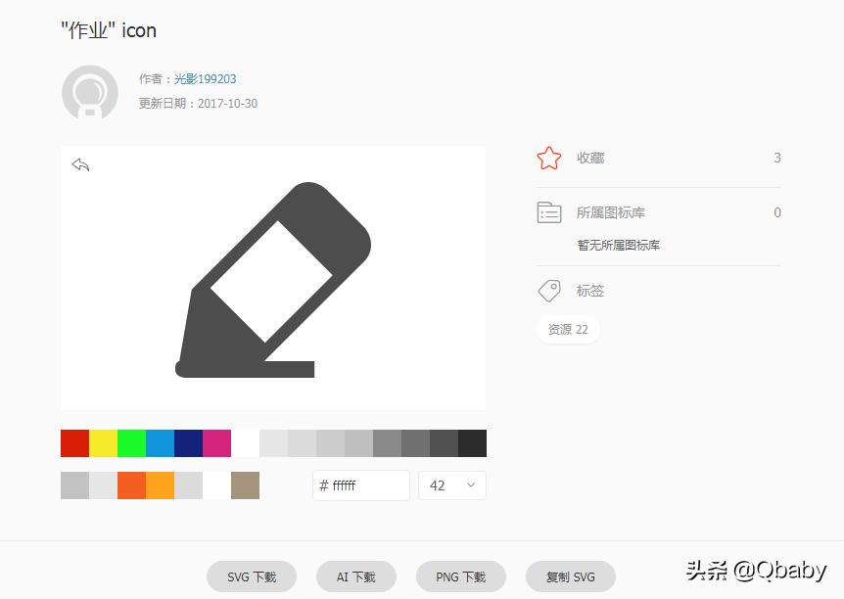Open the author profile 光影199203
The width and height of the screenshot is (844, 599).
(x=205, y=79)
